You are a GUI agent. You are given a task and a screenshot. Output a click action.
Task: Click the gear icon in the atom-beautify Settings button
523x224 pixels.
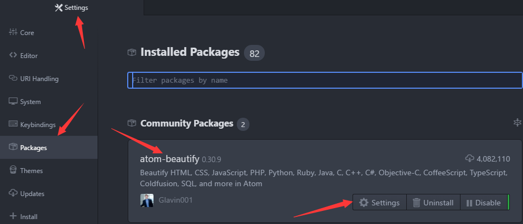coord(363,203)
